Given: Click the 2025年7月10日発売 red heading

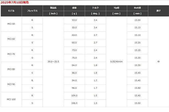Looking at the screenshot, I should (x=15, y=2).
